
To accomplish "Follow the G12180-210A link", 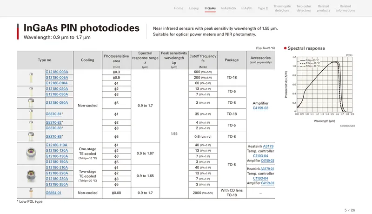I will pos(57,167).
